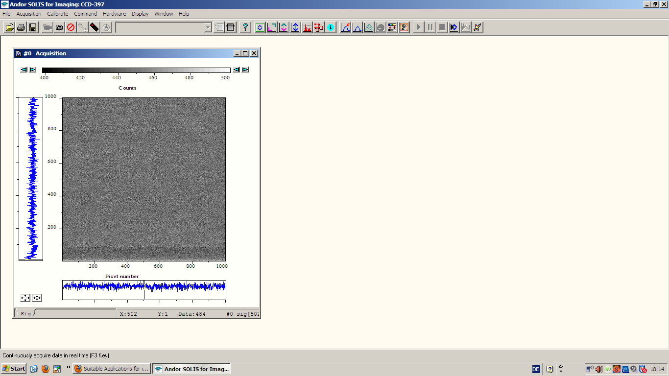The width and height of the screenshot is (669, 376).
Task: Open the Acquisition menu
Action: click(29, 14)
